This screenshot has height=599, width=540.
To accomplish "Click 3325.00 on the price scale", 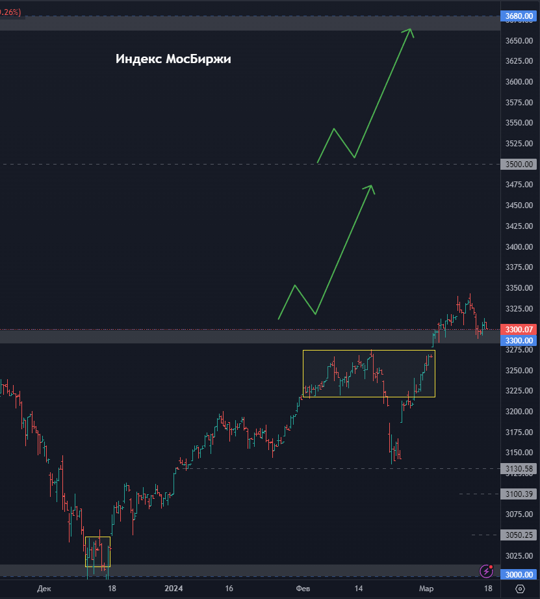I will [x=519, y=308].
